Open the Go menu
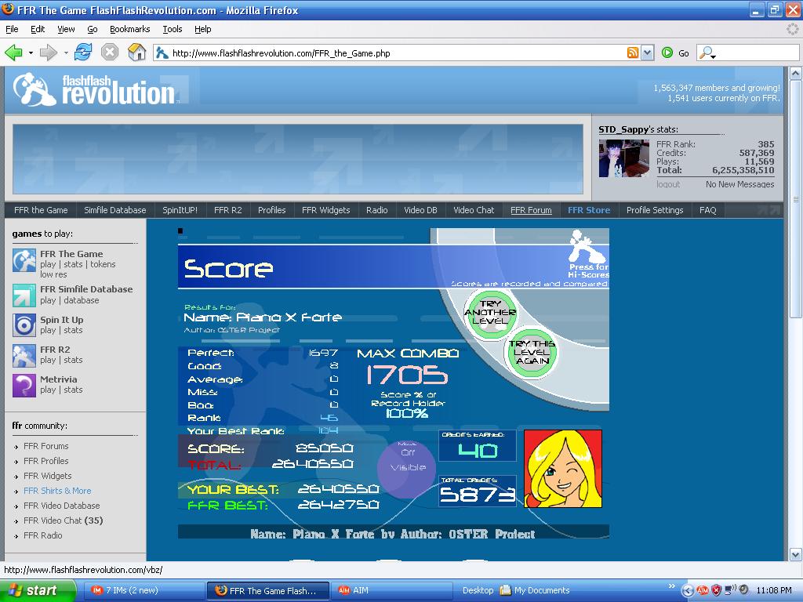 (93, 29)
